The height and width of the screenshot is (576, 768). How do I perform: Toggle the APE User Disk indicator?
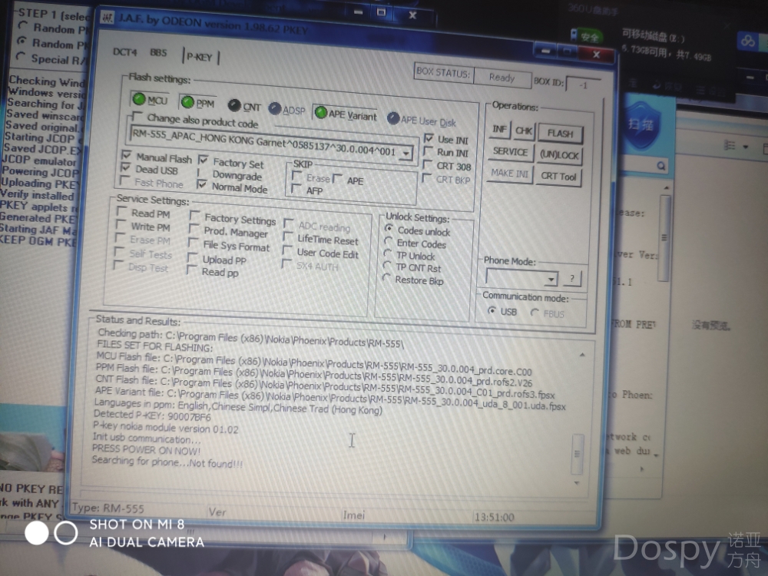tap(392, 118)
